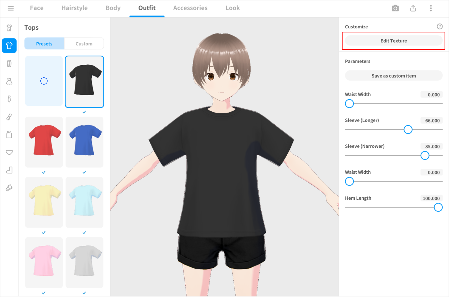Select the necktie category icon
The image size is (449, 297).
(9, 99)
